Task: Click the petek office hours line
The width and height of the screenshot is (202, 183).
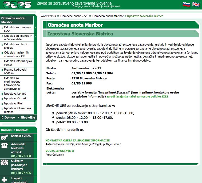Action: [72, 122]
